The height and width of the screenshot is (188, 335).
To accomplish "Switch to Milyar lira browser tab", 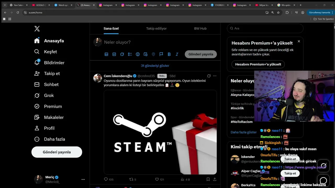I will (264, 5).
